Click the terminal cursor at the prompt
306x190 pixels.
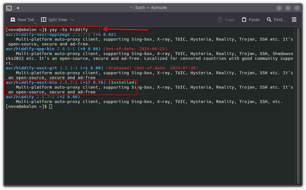tap(51, 107)
